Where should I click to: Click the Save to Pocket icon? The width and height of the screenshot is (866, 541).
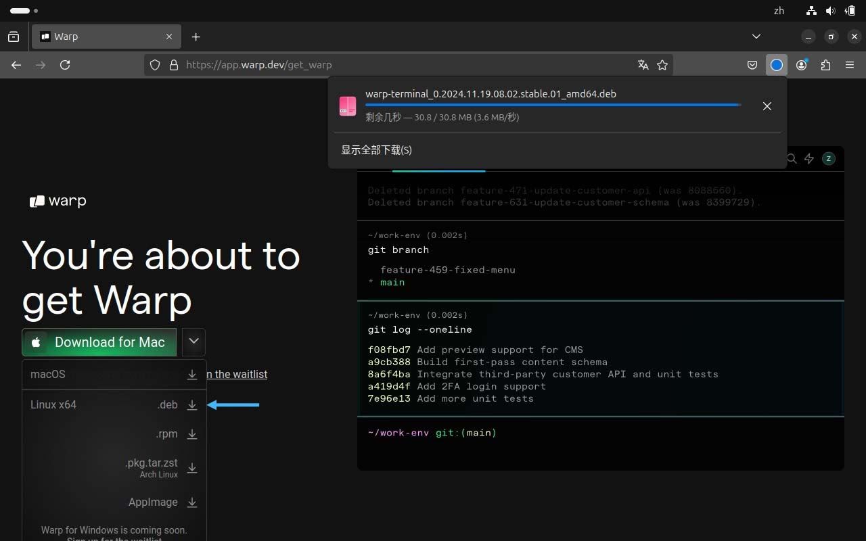pyautogui.click(x=752, y=65)
